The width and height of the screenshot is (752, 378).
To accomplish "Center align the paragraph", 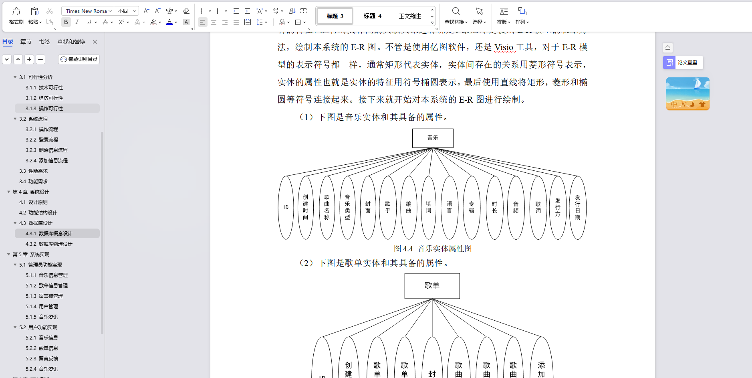I will pyautogui.click(x=214, y=22).
